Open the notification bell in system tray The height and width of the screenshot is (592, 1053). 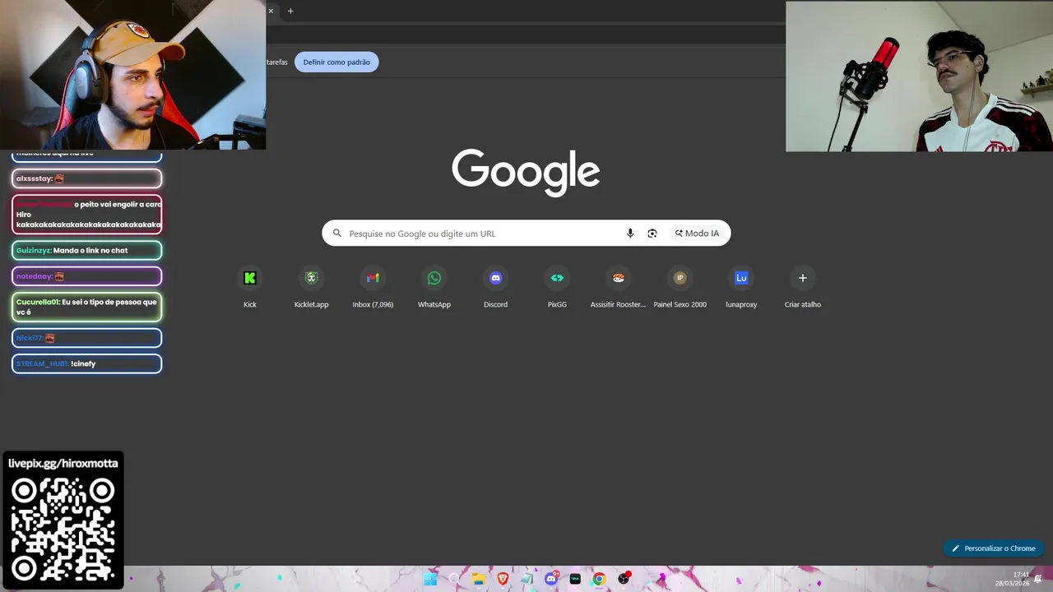(x=1038, y=579)
